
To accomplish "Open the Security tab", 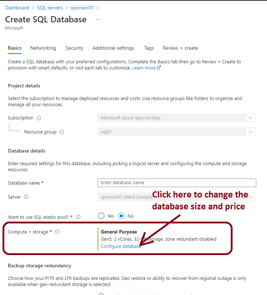I will pyautogui.click(x=74, y=48).
